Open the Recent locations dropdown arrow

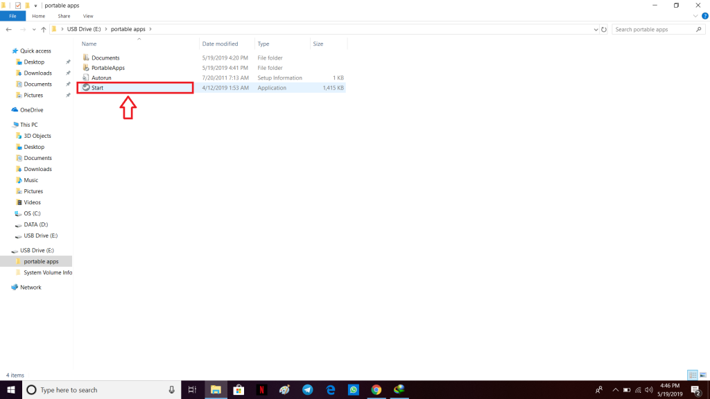click(34, 30)
